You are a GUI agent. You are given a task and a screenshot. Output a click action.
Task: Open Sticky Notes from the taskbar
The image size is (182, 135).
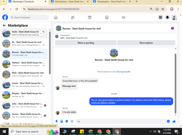82,131
